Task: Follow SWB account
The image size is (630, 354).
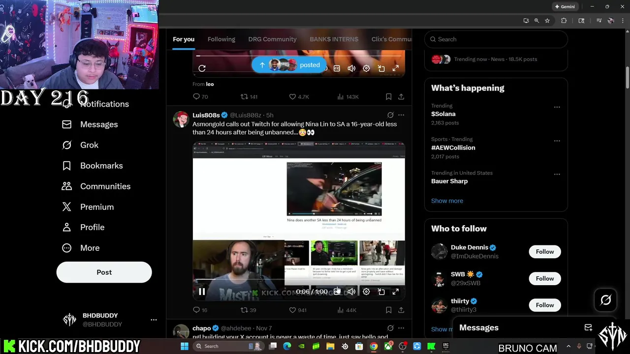Action: coord(545,279)
